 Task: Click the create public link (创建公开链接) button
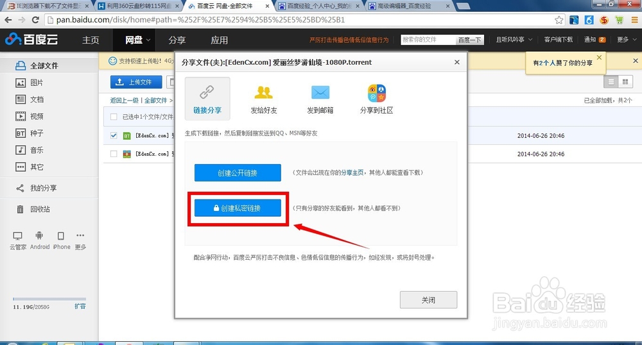point(238,173)
